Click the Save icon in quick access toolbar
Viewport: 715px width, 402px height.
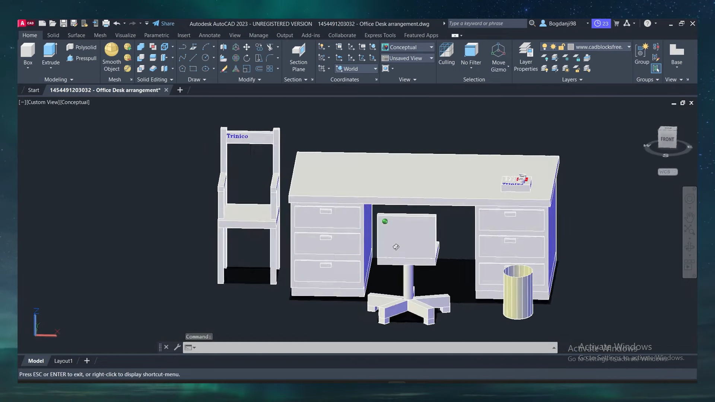click(63, 23)
